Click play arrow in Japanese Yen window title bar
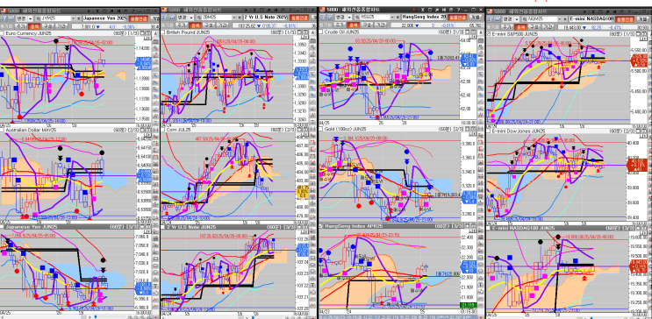 click(89, 11)
